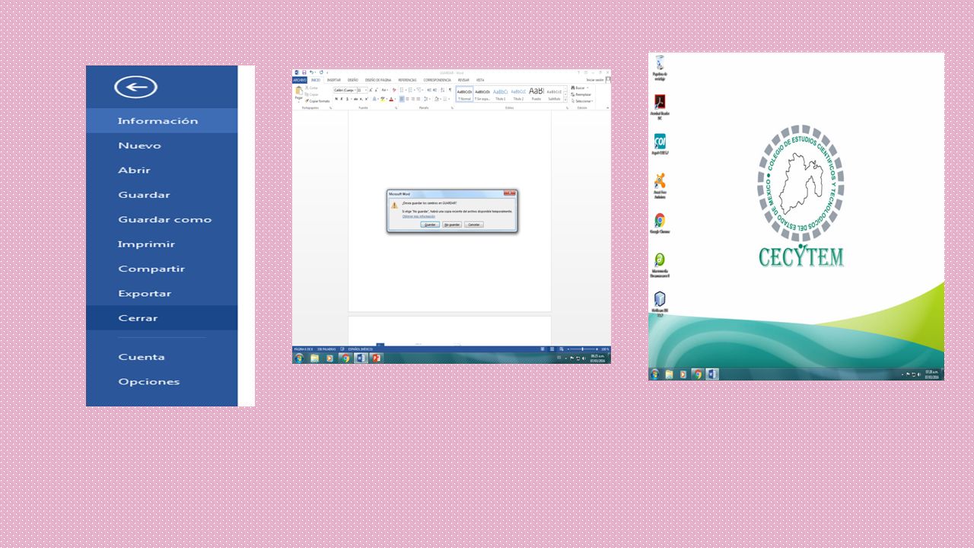Open Abrir in the File menu
Viewport: 974px width, 548px height.
pyautogui.click(x=161, y=170)
